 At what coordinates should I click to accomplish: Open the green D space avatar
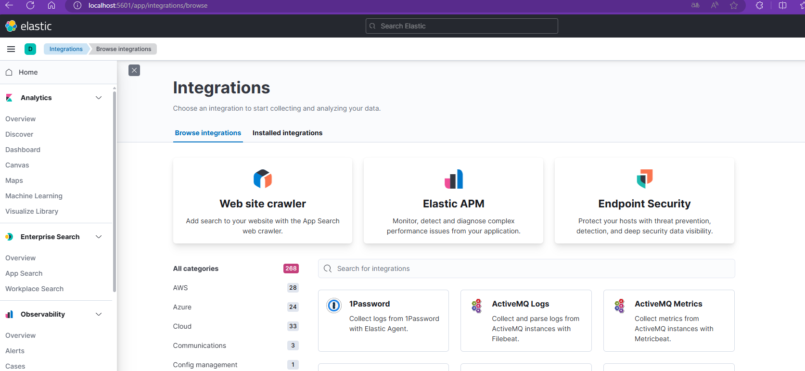click(30, 49)
